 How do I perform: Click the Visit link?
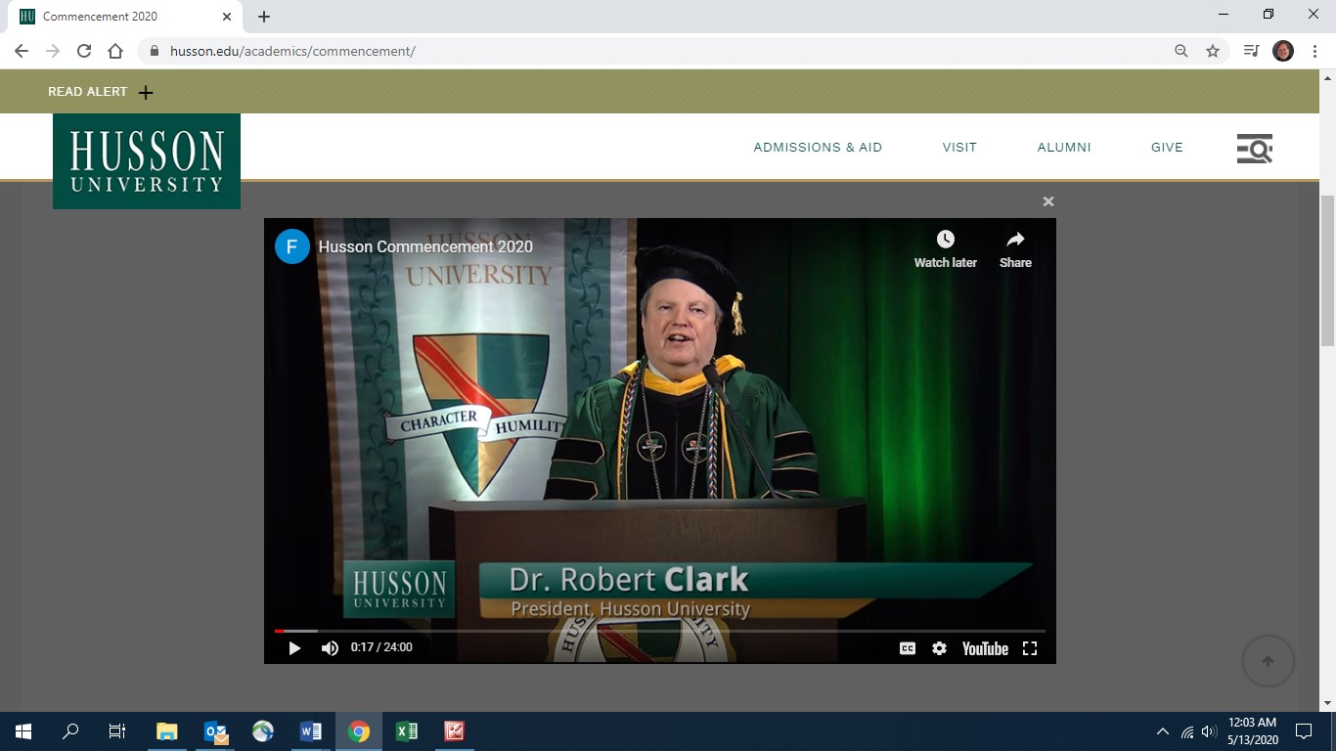pyautogui.click(x=959, y=148)
